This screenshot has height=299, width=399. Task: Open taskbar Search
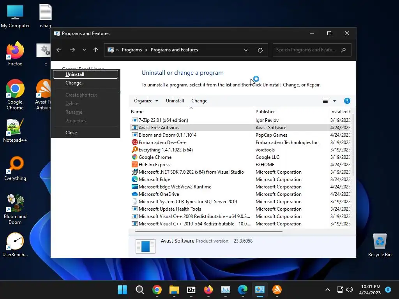pyautogui.click(x=140, y=290)
